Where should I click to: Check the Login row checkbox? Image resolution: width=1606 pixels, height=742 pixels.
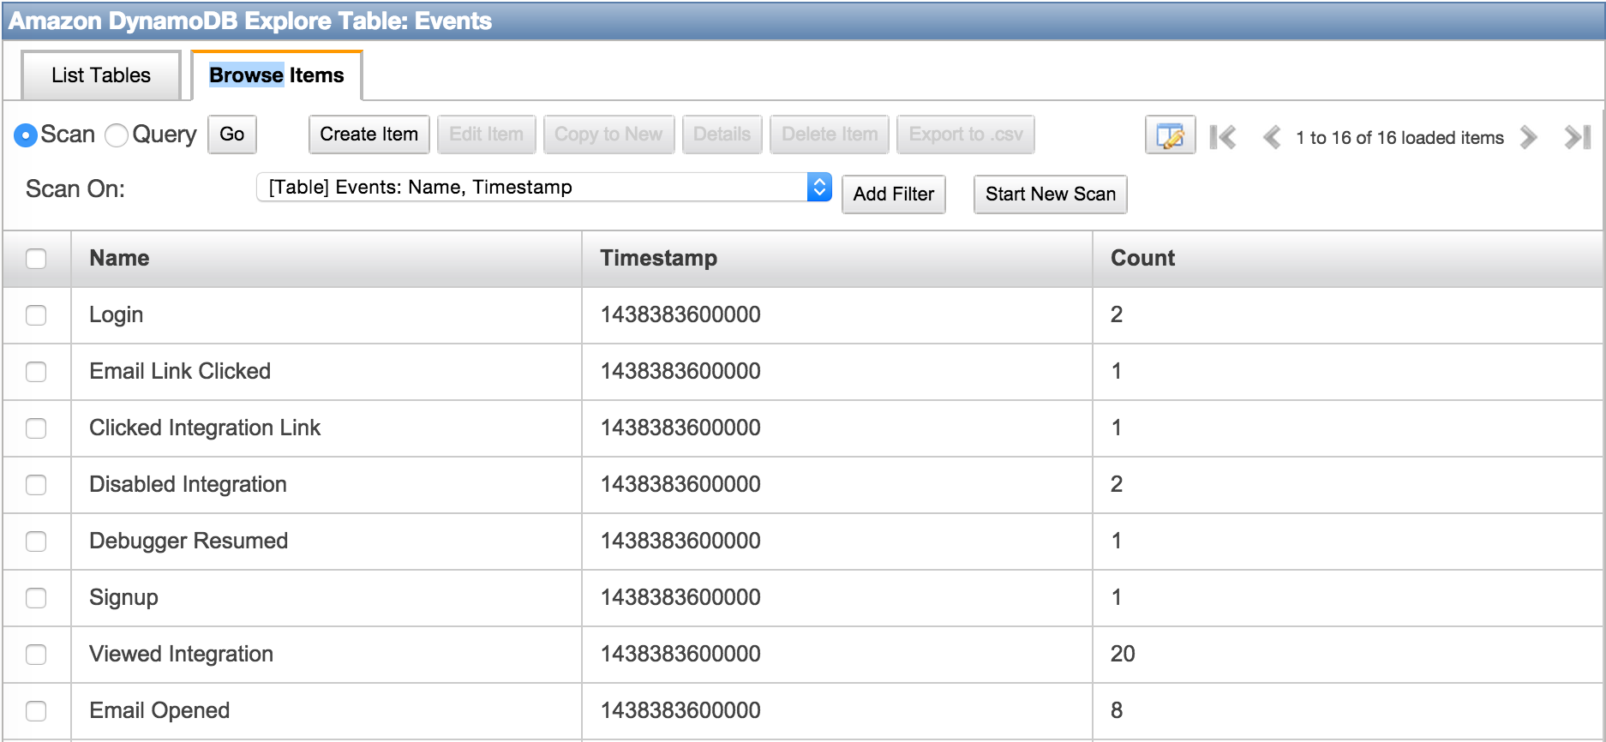[36, 315]
